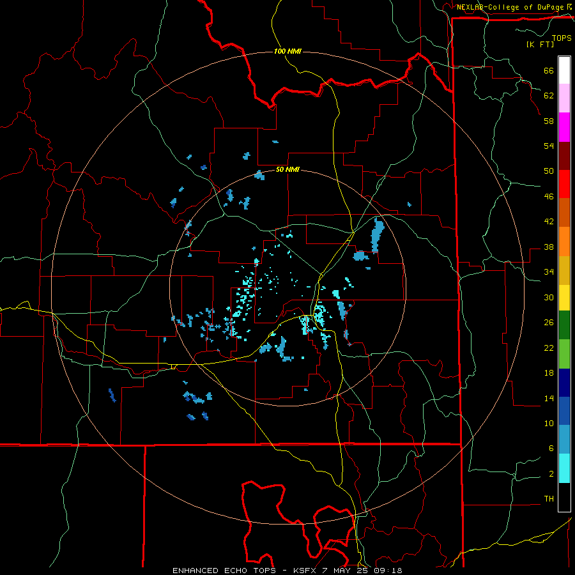Pick the magenta legend color block
This screenshot has width=575, height=575.
(x=564, y=127)
